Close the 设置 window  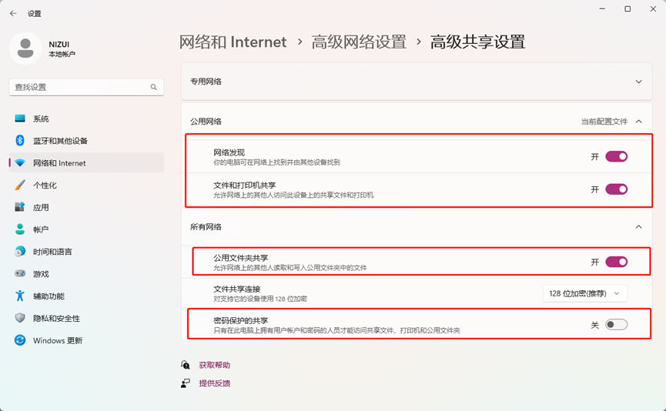(653, 9)
